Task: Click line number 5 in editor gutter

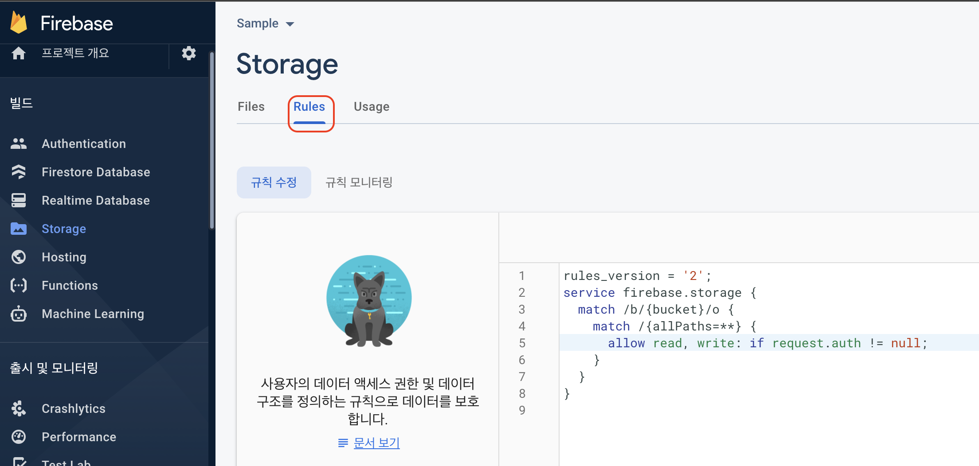Action: pos(522,343)
